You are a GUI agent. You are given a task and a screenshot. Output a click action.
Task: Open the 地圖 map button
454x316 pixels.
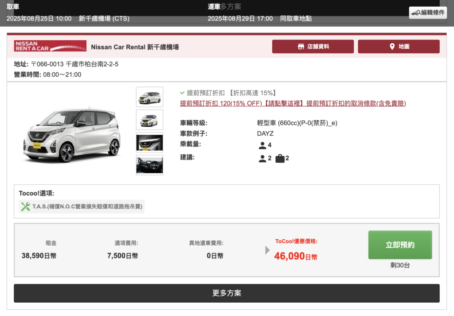(x=399, y=47)
